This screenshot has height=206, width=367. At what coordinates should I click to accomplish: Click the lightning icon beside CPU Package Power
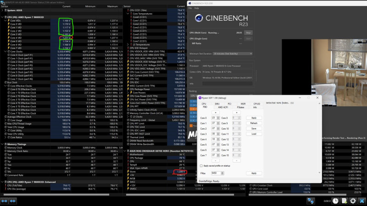click(128, 89)
